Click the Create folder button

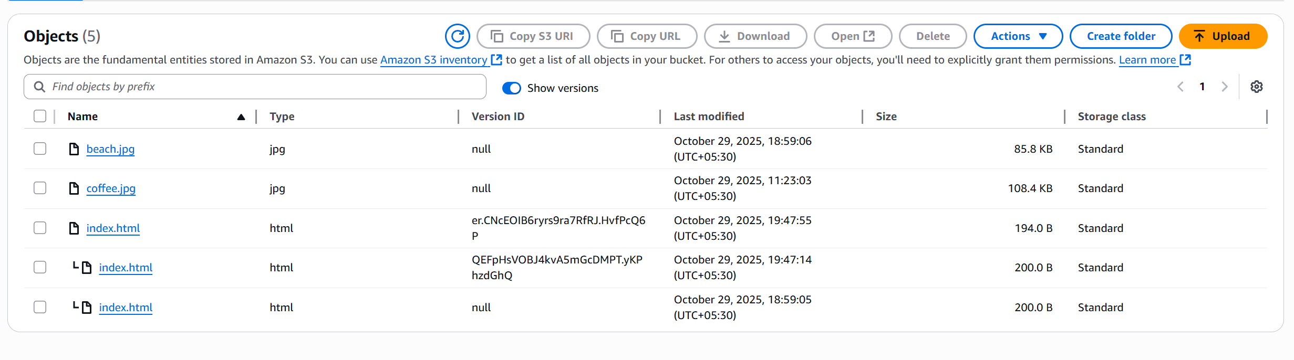pyautogui.click(x=1121, y=36)
